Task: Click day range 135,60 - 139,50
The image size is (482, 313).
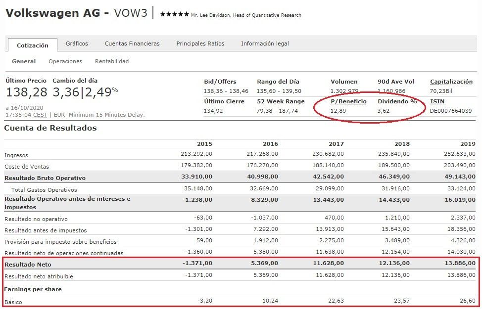Action: [279, 91]
